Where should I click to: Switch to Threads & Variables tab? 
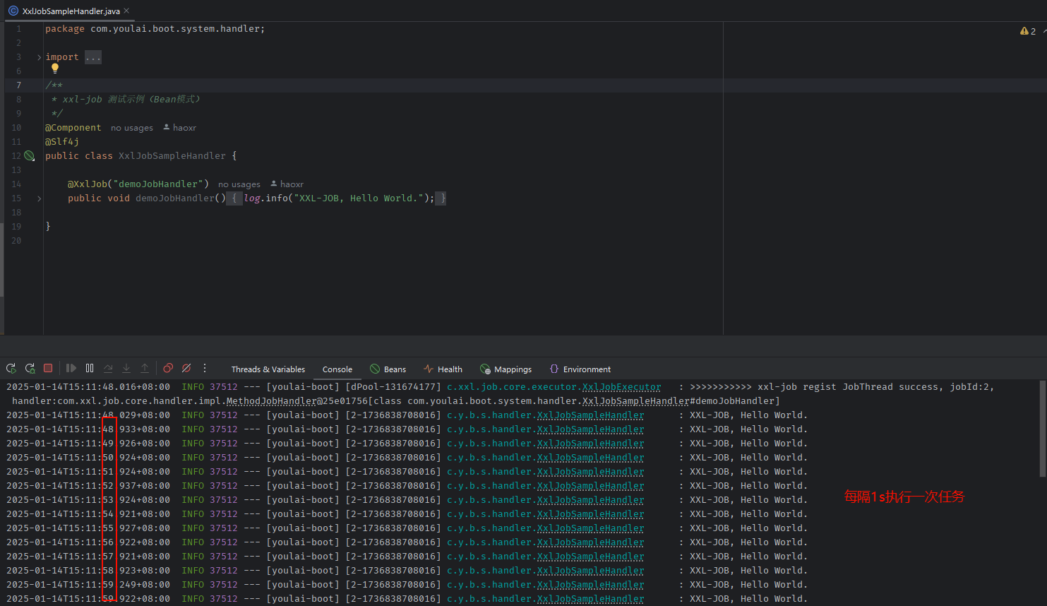tap(268, 369)
